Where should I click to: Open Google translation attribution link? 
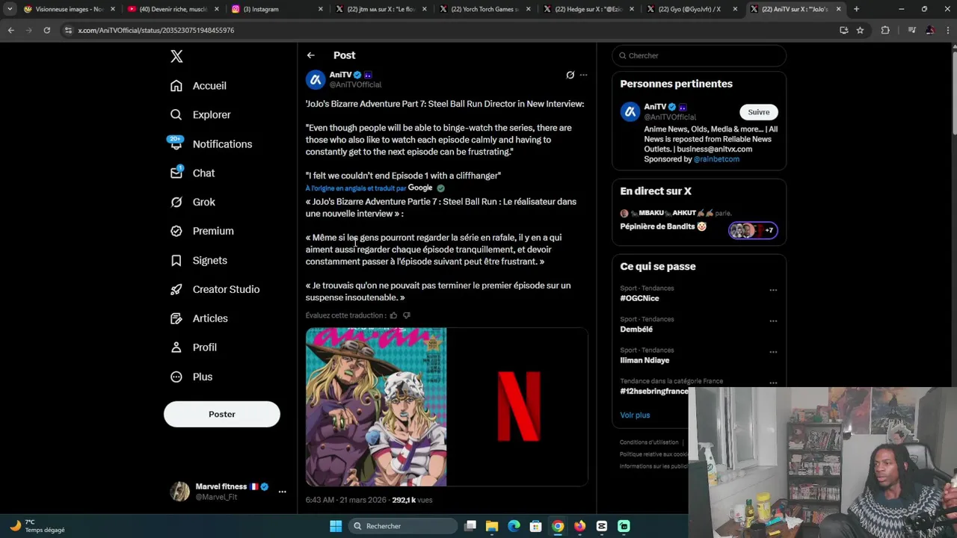coord(420,188)
